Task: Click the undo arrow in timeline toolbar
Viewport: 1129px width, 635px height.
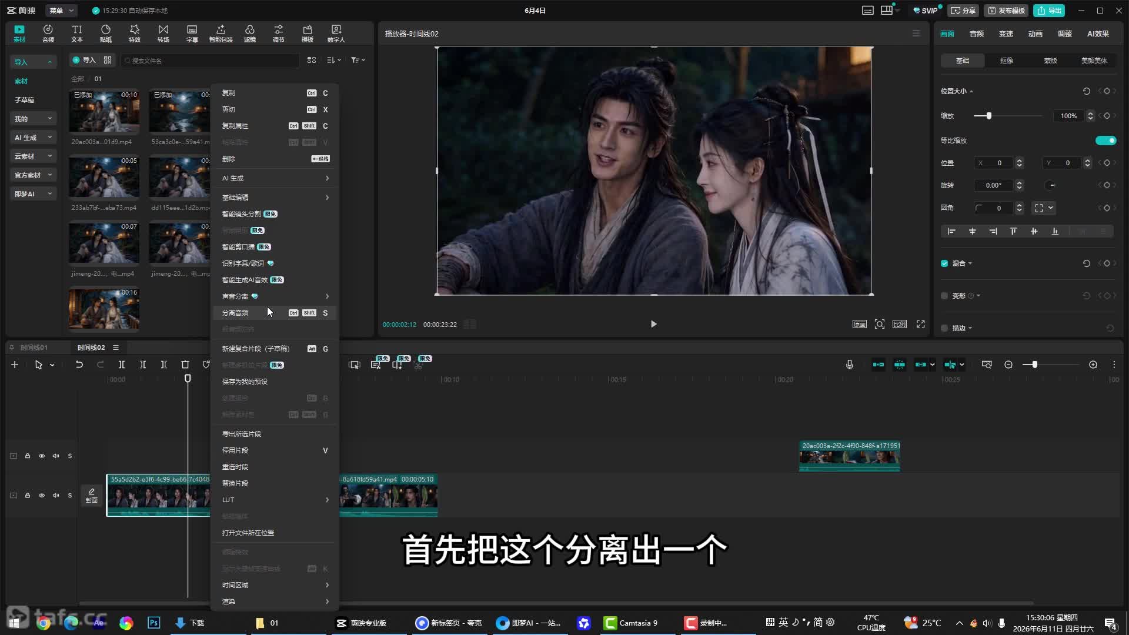Action: 79,365
